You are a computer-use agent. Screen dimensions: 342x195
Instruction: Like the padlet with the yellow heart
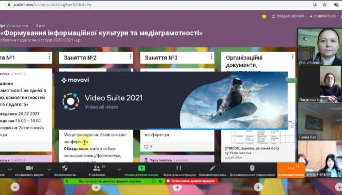[264, 17]
